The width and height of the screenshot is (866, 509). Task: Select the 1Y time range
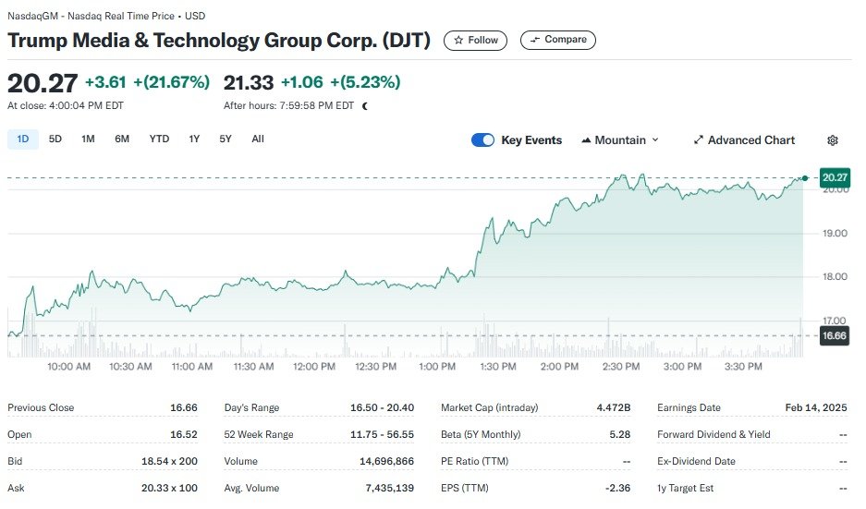point(194,139)
